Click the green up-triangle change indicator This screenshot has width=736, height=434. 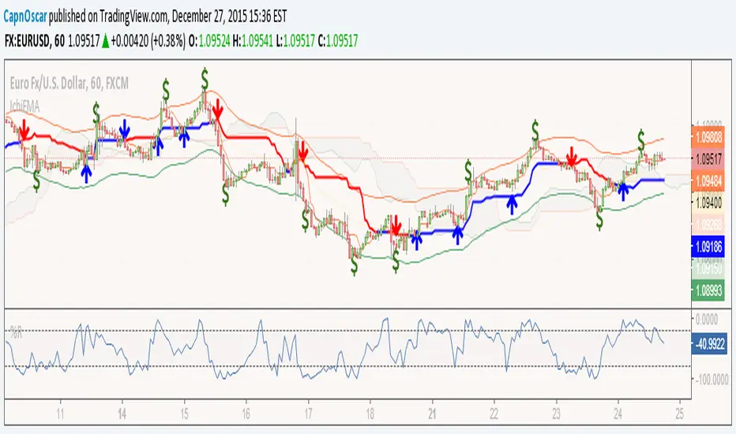tap(105, 42)
